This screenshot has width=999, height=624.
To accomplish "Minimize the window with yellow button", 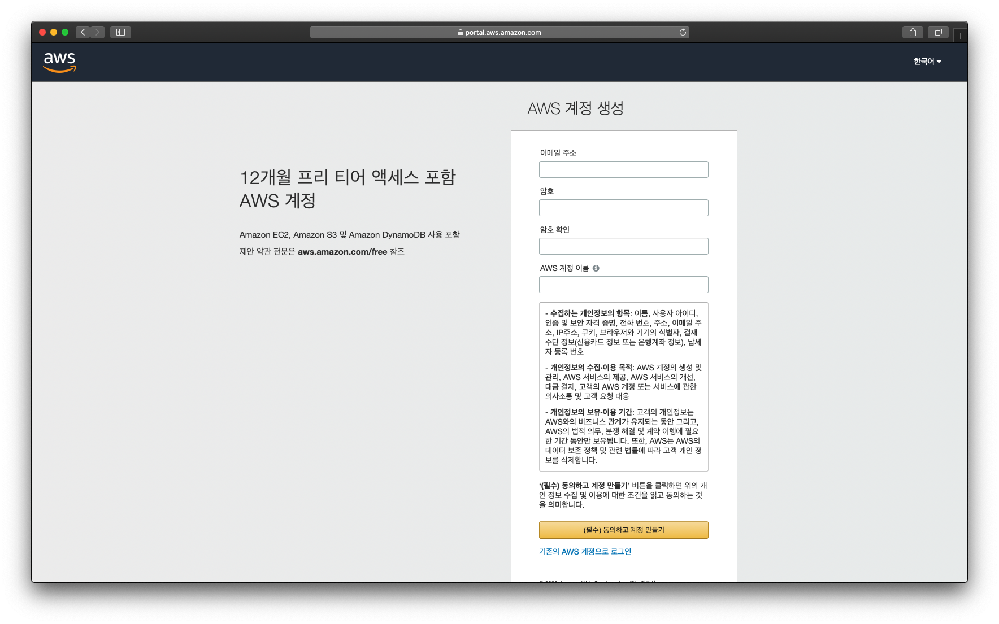I will tap(54, 32).
